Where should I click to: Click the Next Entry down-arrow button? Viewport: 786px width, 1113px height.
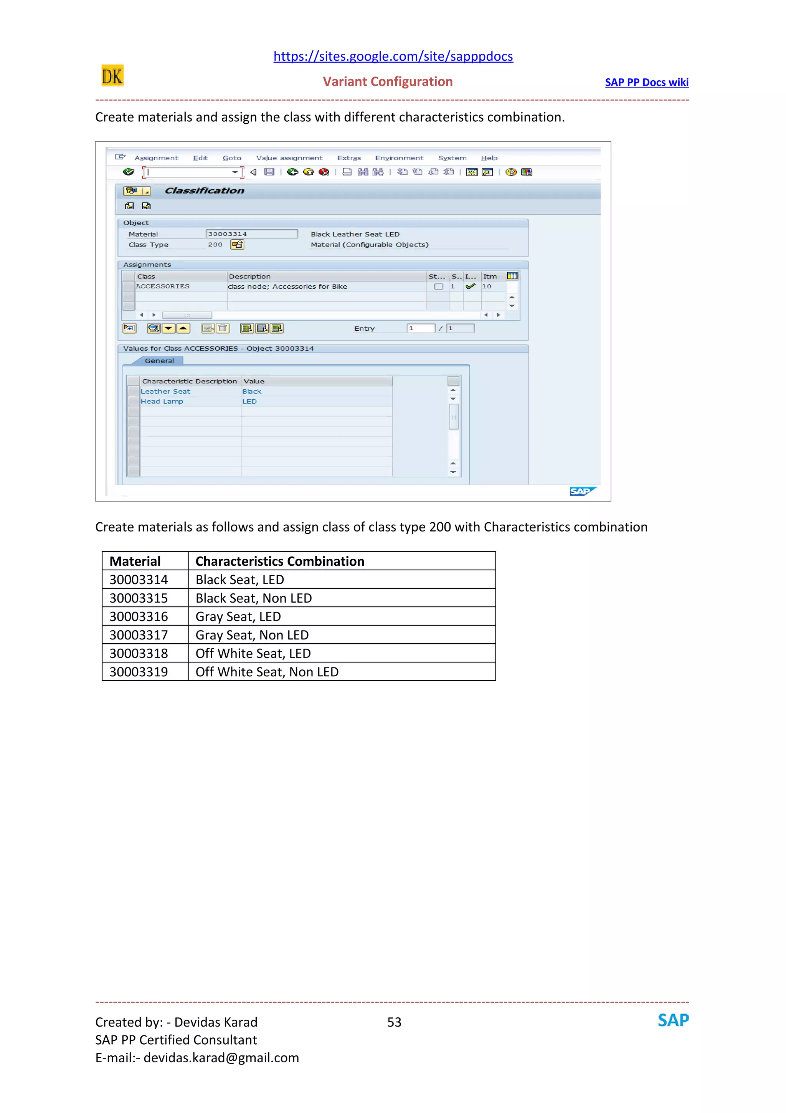(x=168, y=329)
